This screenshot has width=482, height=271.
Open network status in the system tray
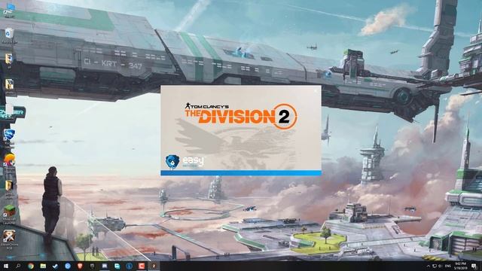(x=435, y=266)
